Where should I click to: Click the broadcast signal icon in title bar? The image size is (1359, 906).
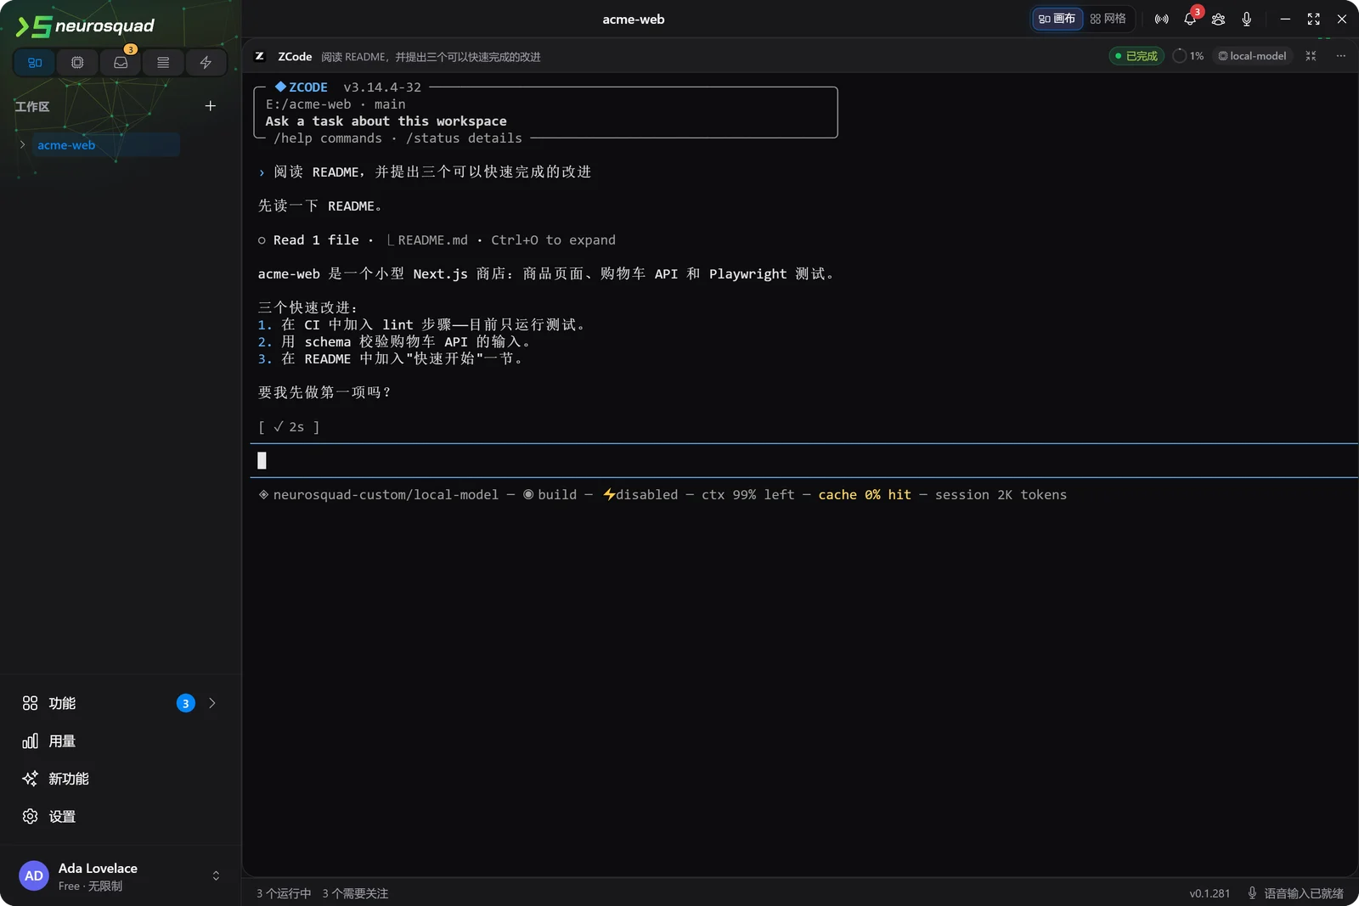[1161, 19]
